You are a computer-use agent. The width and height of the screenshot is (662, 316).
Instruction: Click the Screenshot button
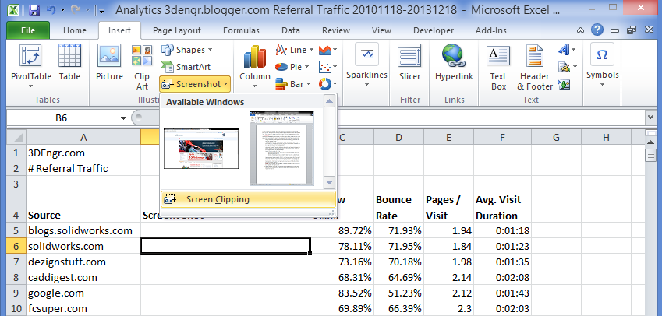tap(195, 84)
